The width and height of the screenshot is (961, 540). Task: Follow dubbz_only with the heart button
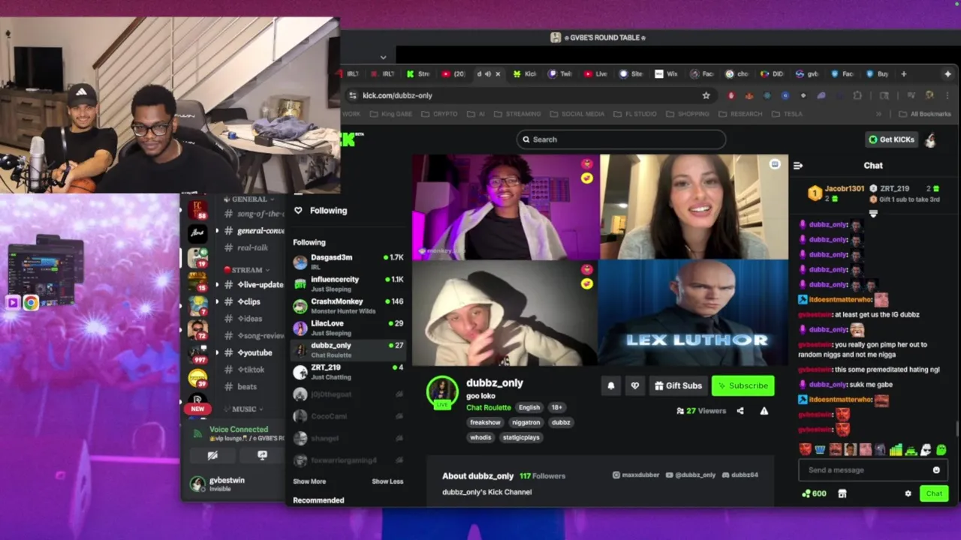[635, 385]
